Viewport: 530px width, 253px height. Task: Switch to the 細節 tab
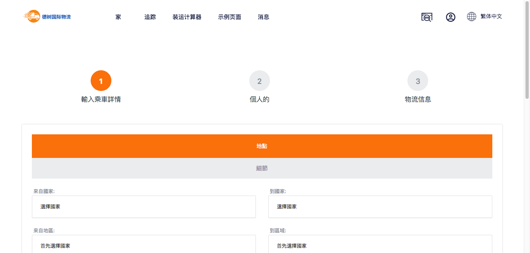[262, 168]
